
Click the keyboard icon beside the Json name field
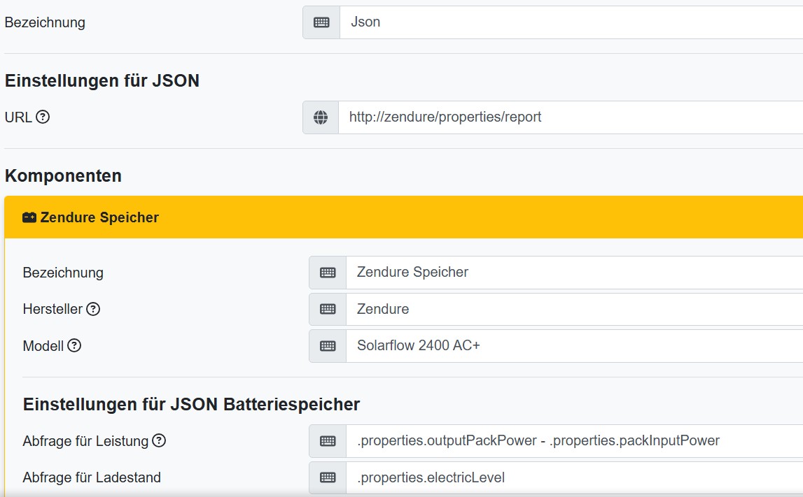[321, 22]
